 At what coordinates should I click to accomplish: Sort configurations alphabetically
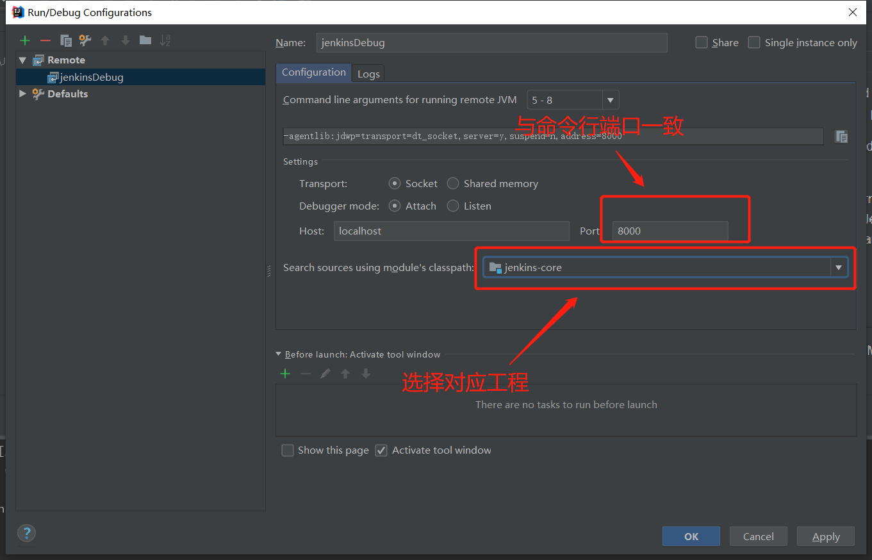pos(165,40)
